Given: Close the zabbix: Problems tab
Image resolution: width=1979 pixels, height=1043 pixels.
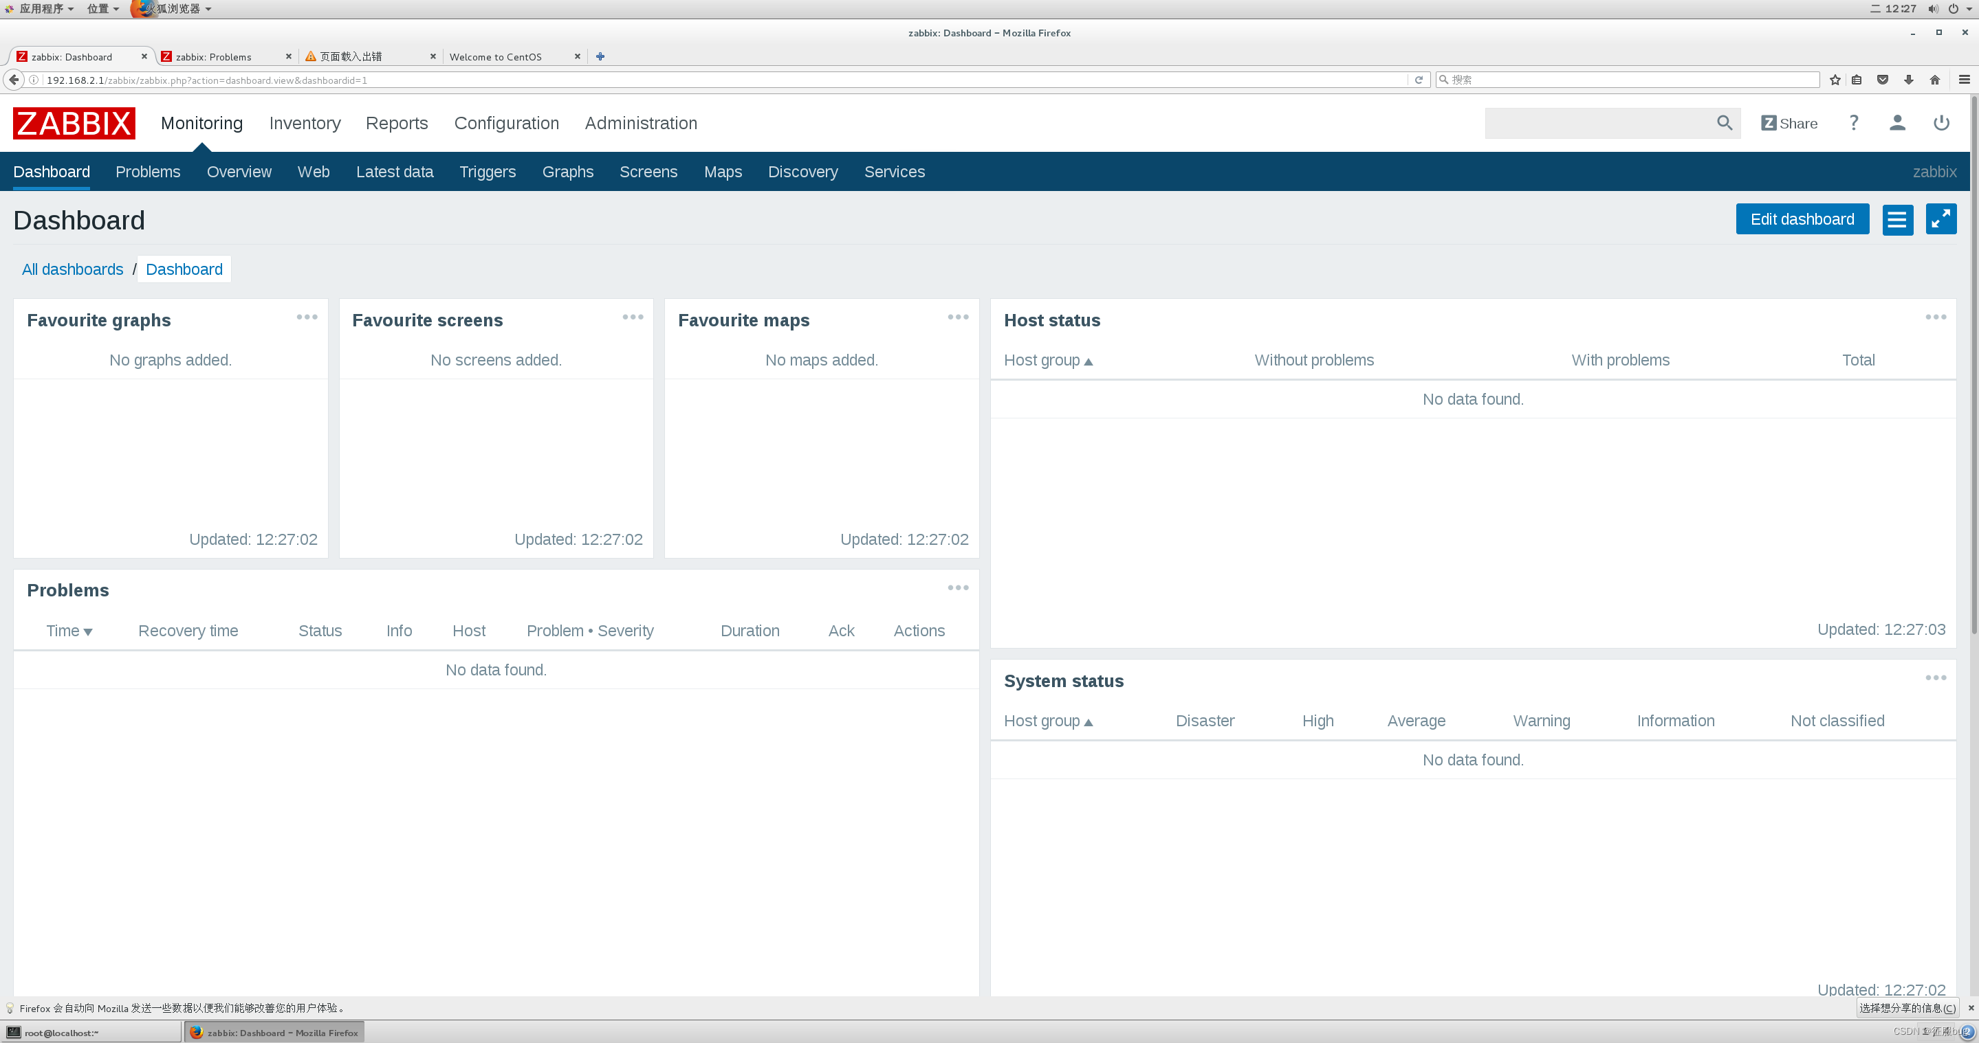Looking at the screenshot, I should (x=288, y=56).
